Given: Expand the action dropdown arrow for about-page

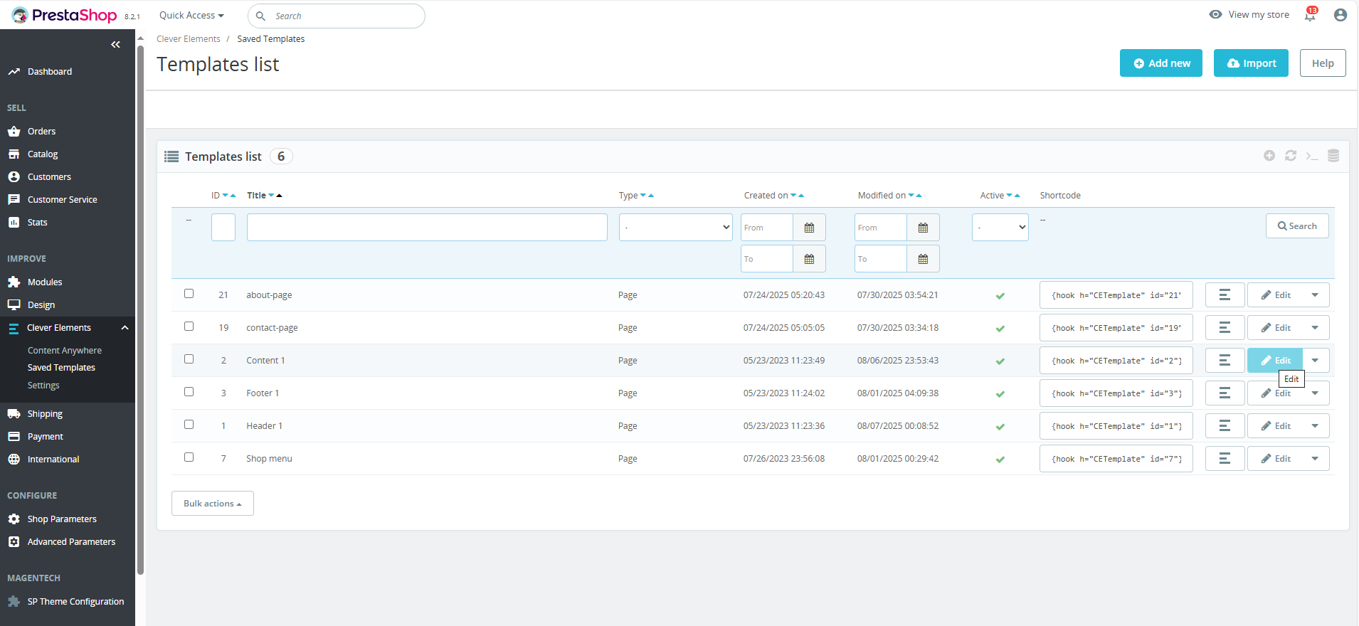Looking at the screenshot, I should pos(1315,295).
